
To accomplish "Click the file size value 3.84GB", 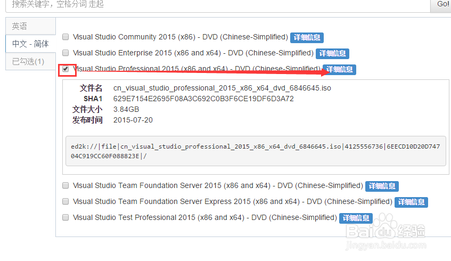I will point(126,109).
